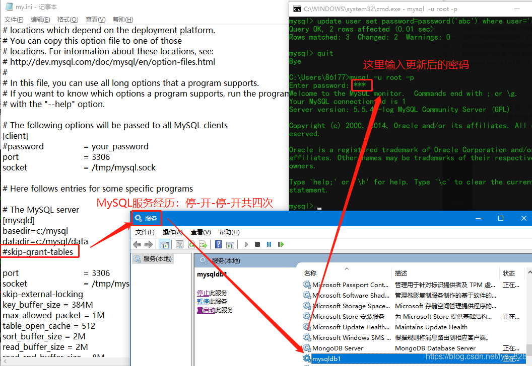Open 编辑(E) menu in Notepad
The height and width of the screenshot is (366, 532).
(40, 20)
